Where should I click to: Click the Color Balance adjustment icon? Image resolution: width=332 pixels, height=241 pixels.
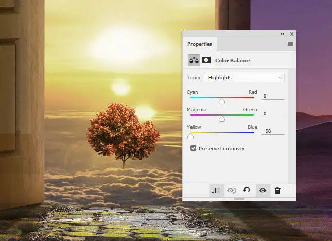pyautogui.click(x=194, y=60)
